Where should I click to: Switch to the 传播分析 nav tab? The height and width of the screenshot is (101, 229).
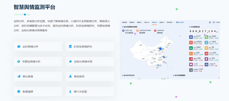(132, 23)
